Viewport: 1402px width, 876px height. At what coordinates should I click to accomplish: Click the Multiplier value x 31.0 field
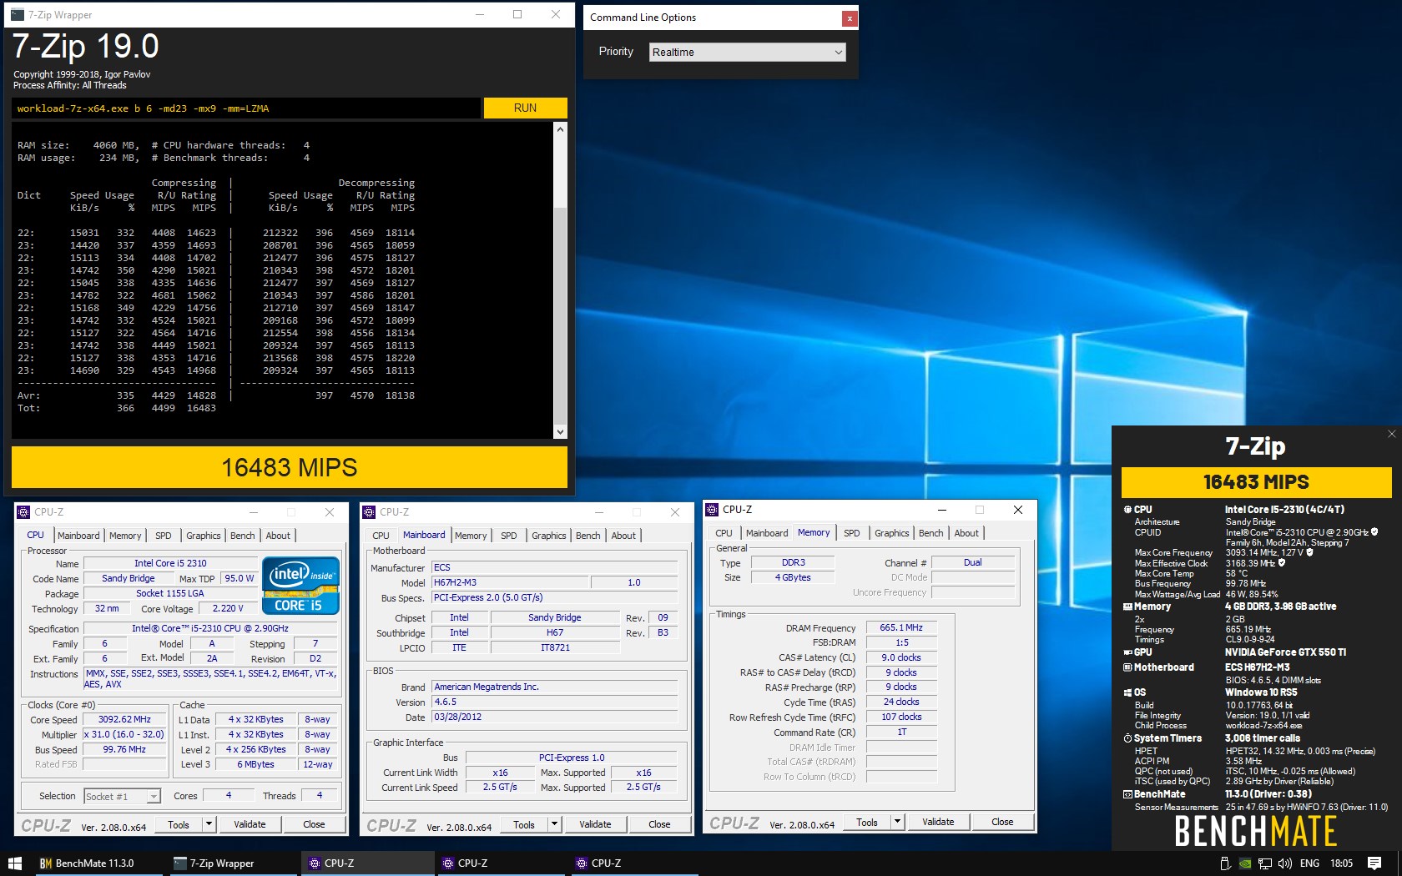point(124,735)
